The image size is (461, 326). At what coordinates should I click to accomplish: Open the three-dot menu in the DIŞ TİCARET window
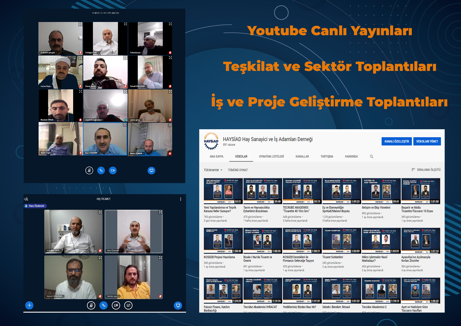(x=181, y=199)
